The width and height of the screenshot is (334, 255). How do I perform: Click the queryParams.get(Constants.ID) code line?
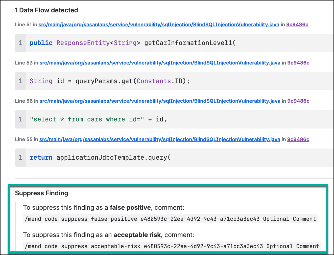coord(110,81)
